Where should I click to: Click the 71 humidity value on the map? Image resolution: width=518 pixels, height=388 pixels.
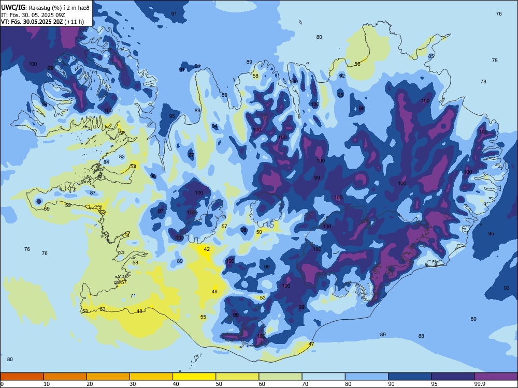pos(133,295)
